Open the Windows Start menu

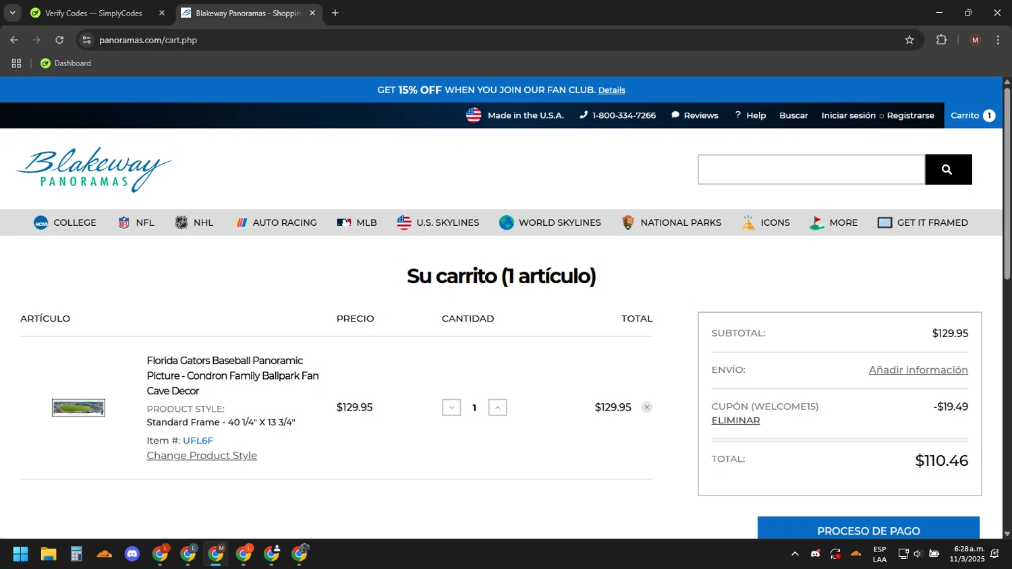[20, 554]
